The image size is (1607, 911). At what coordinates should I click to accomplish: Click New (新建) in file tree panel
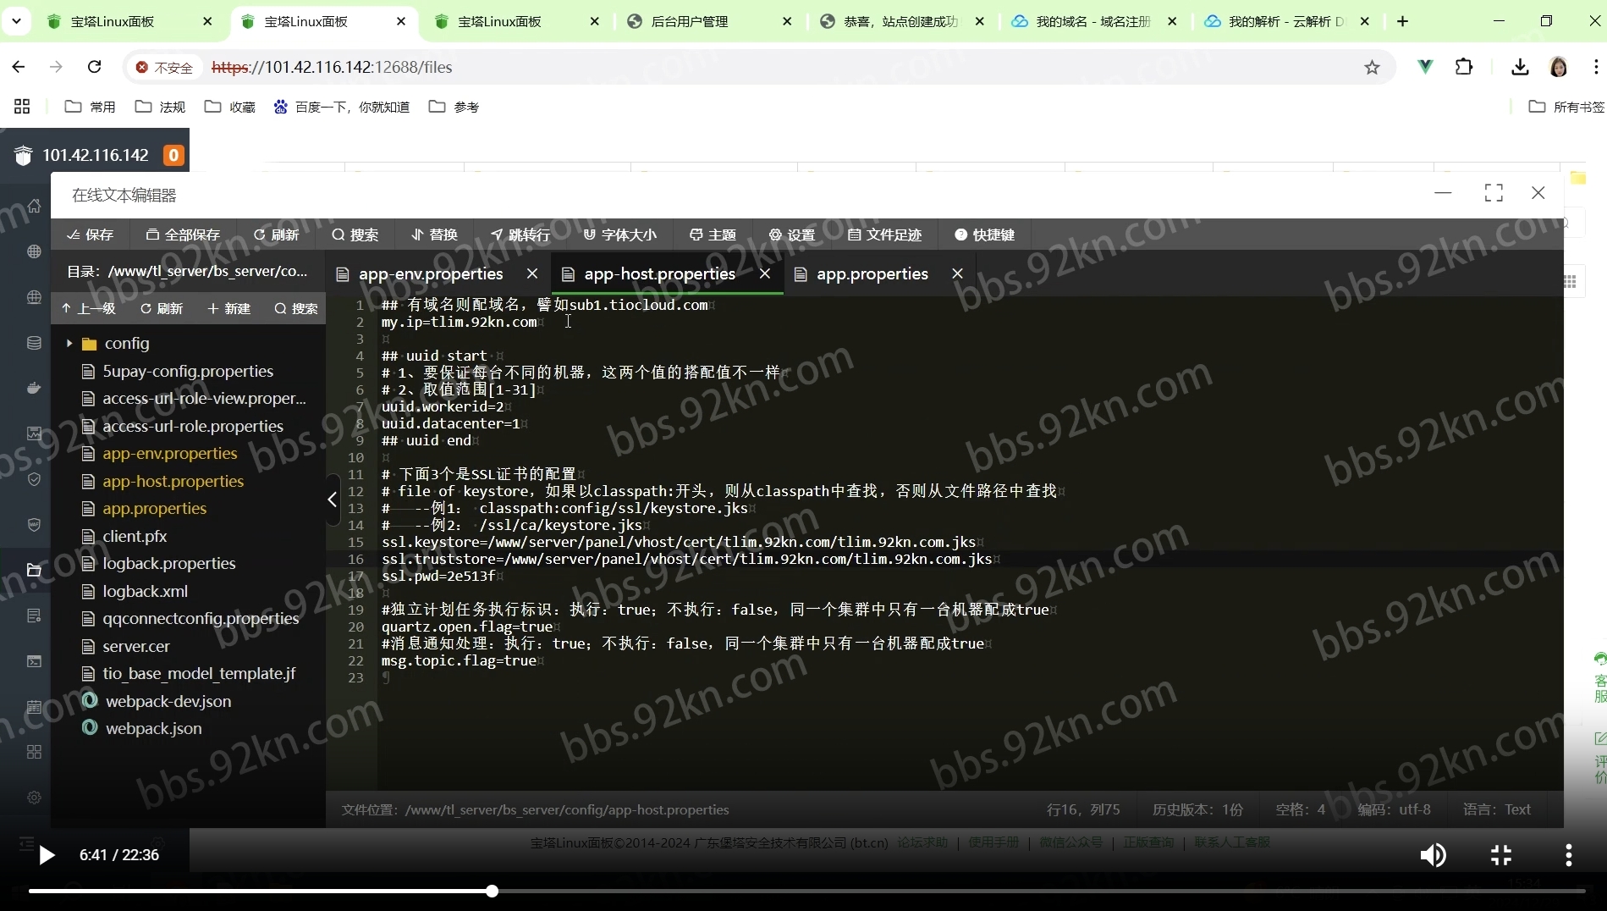click(x=228, y=308)
